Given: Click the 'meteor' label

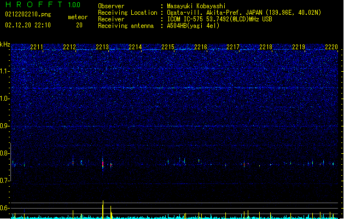Looking at the screenshot, I should coord(78,17).
